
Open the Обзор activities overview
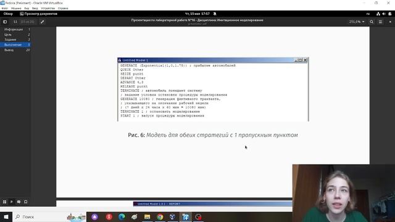pos(8,14)
